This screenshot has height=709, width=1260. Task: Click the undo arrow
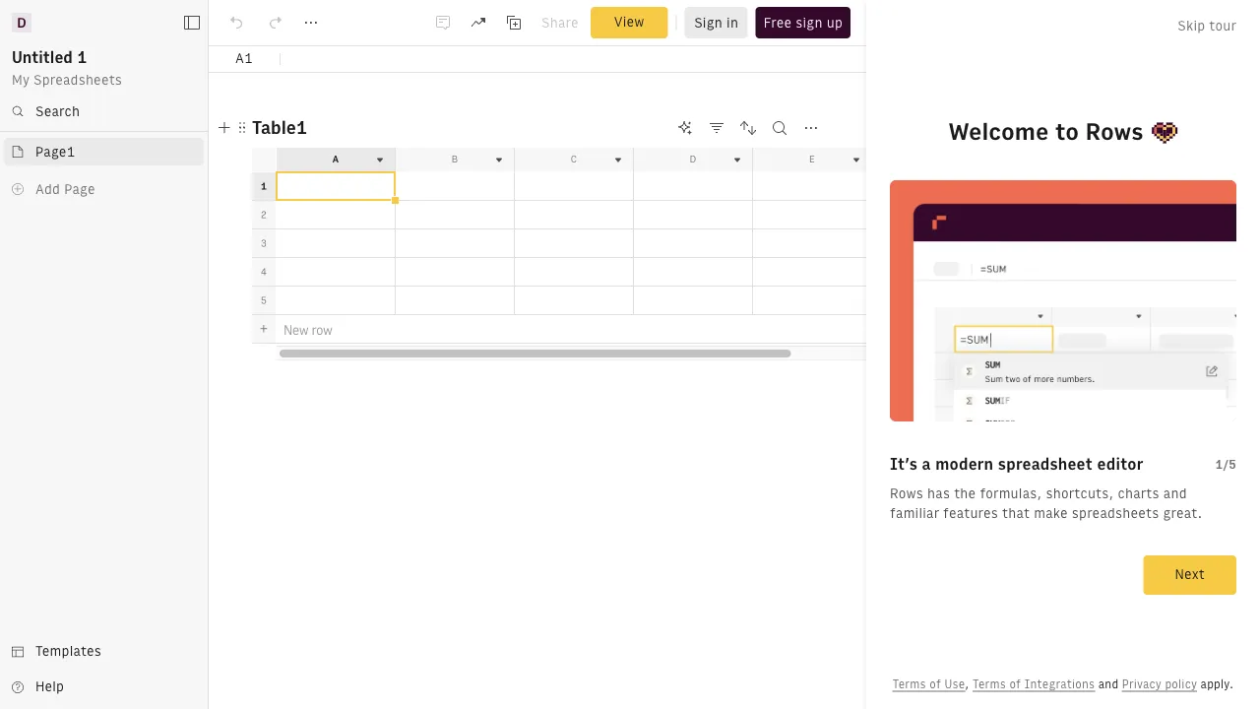[x=236, y=23]
